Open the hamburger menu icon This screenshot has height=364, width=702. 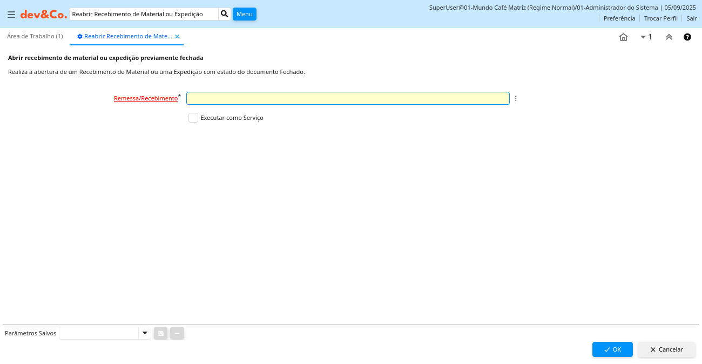pyautogui.click(x=11, y=15)
